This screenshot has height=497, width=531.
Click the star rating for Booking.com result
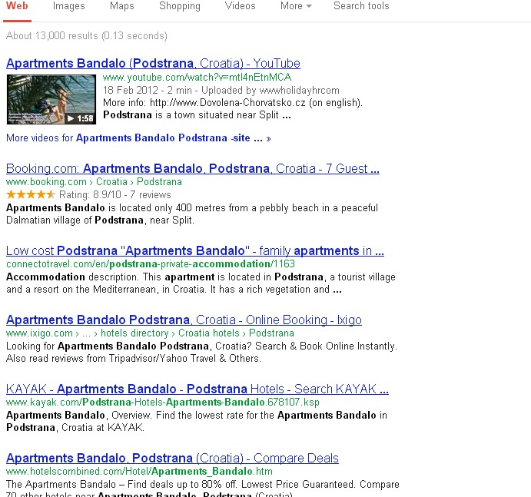point(31,194)
